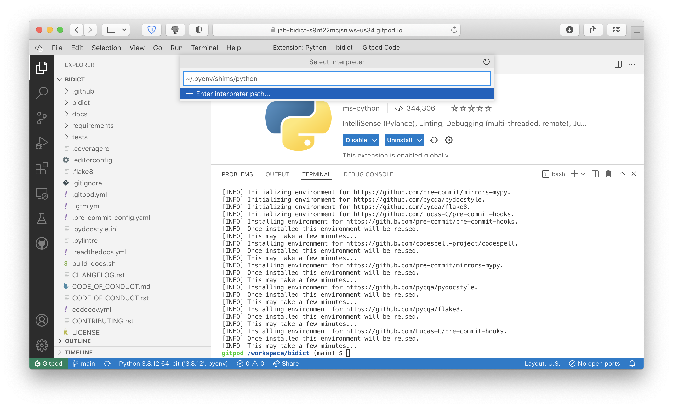673x408 pixels.
Task: Open the GitHub view icon
Action: pyautogui.click(x=42, y=243)
